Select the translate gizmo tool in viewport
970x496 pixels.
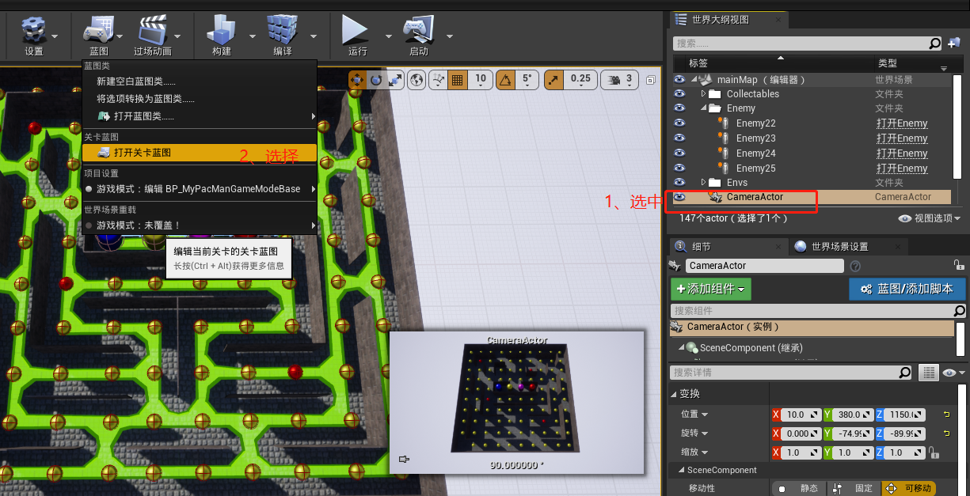coord(357,79)
